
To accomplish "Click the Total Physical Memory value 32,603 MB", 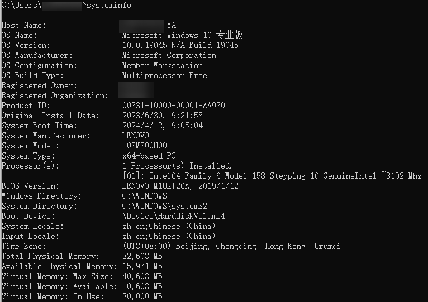I will click(x=142, y=256).
